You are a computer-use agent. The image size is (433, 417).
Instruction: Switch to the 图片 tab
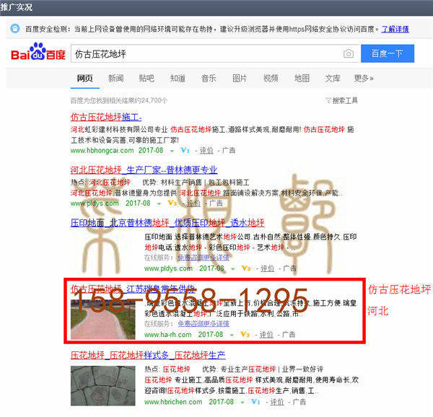[240, 79]
